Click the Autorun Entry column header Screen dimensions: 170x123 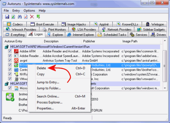click(x=23, y=41)
